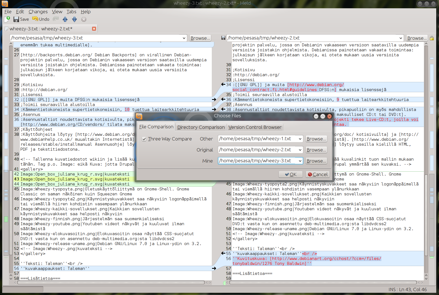
Task: Push line 34 change rightward with arrow
Action: (214, 109)
